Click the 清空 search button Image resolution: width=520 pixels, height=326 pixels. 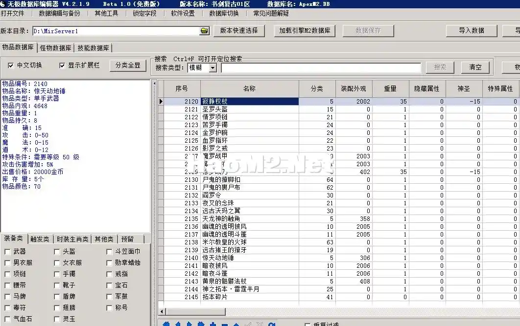(x=475, y=67)
